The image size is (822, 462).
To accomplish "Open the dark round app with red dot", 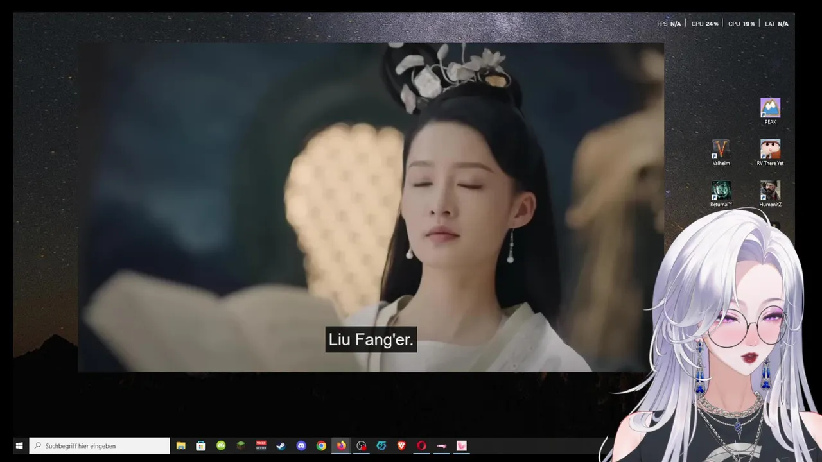I will pos(362,445).
